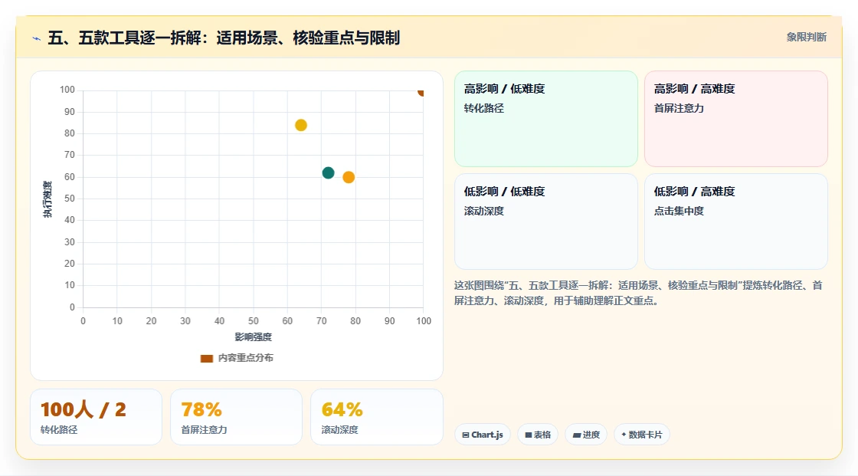Screen dimensions: 858x476
Task: Click the Chart.js tag chip
Action: [483, 435]
